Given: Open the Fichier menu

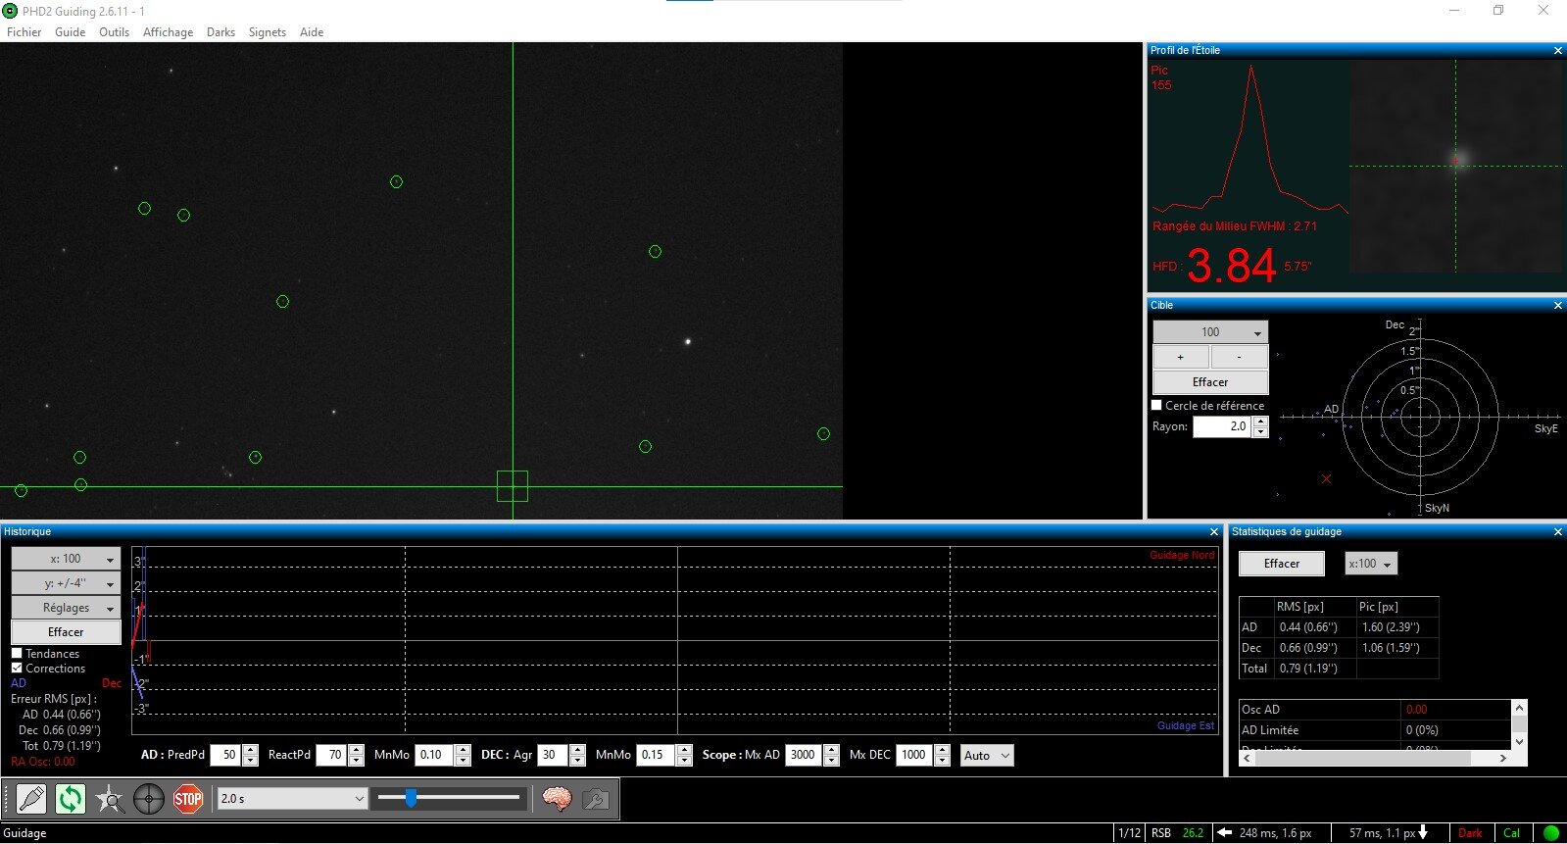Looking at the screenshot, I should [24, 32].
